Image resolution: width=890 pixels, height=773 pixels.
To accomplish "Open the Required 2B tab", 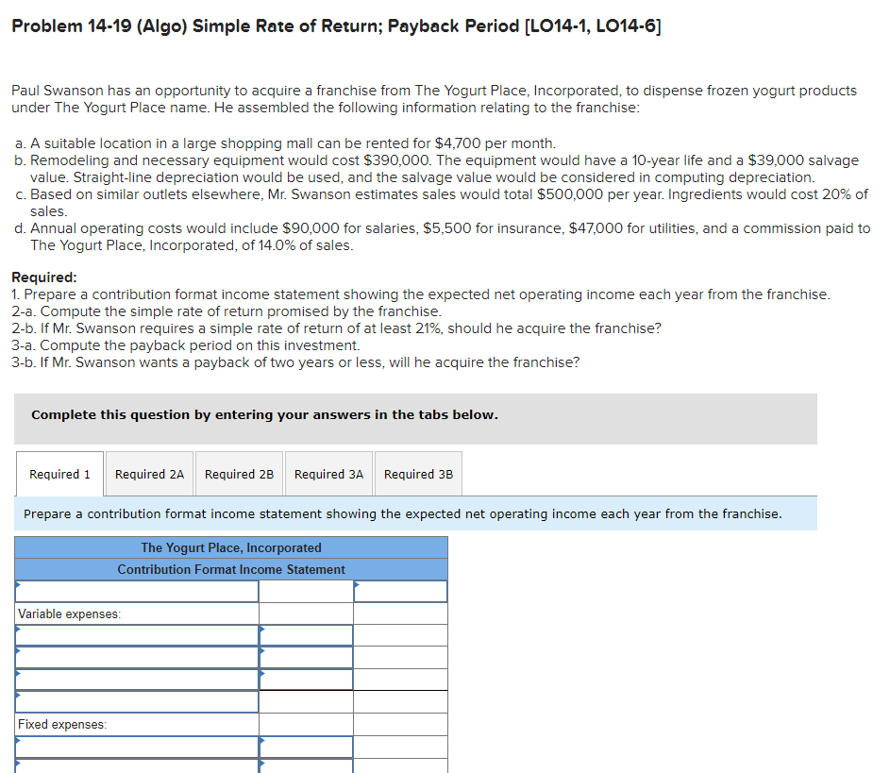I will click(x=239, y=474).
